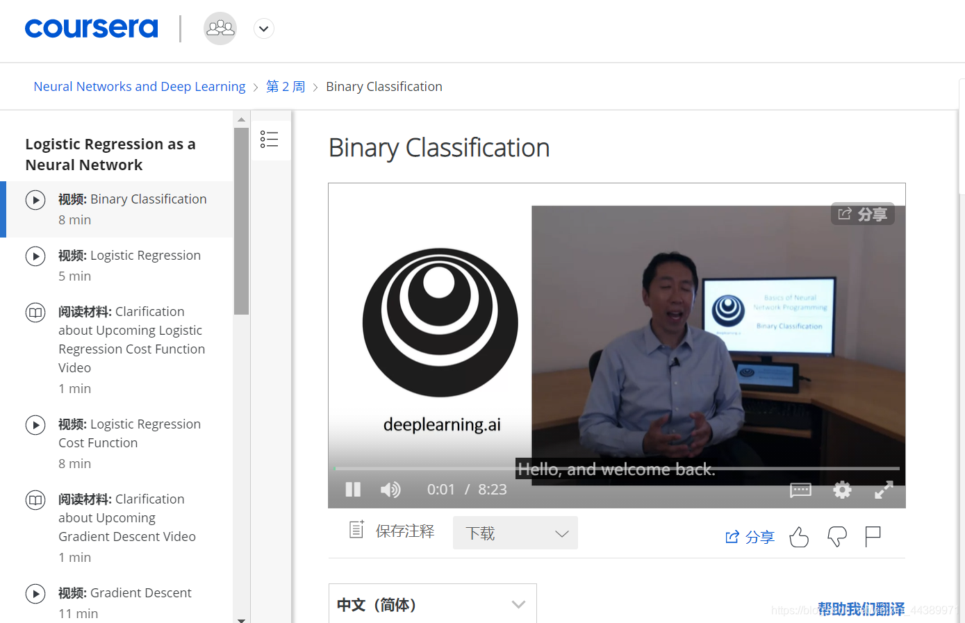Click the sidebar scrollbar up arrow

pyautogui.click(x=241, y=119)
